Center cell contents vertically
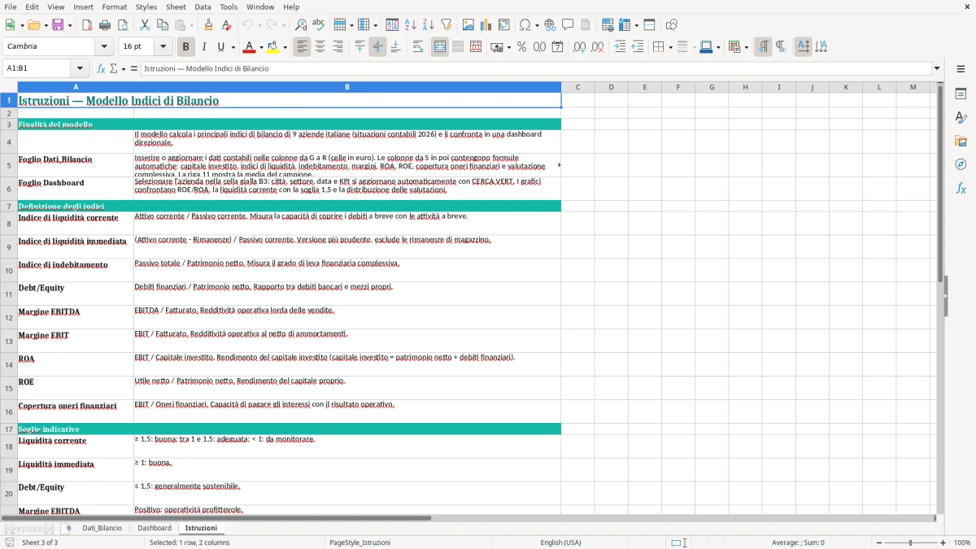 (377, 47)
